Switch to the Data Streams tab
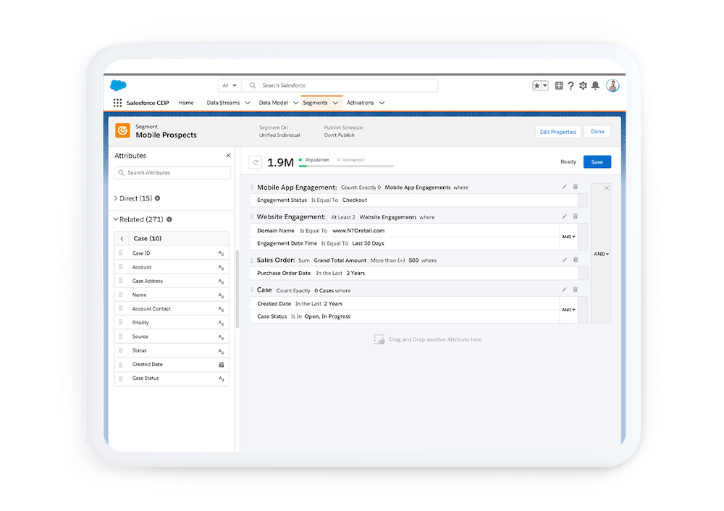 click(x=224, y=103)
